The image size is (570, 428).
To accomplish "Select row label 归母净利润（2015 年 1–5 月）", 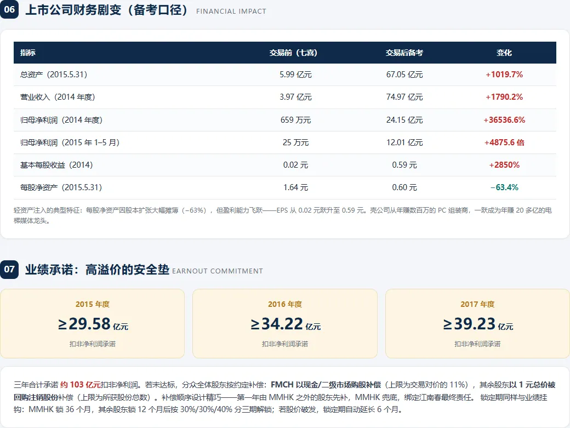I will (70, 142).
